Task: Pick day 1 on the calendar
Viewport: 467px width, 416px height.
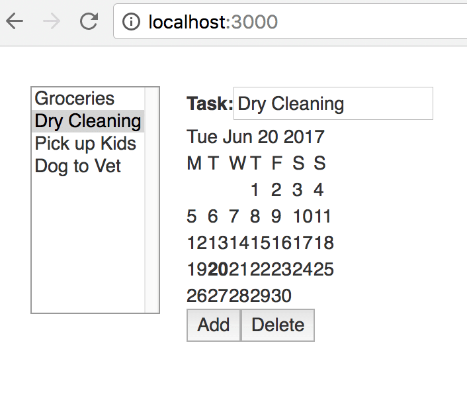Action: coord(255,190)
